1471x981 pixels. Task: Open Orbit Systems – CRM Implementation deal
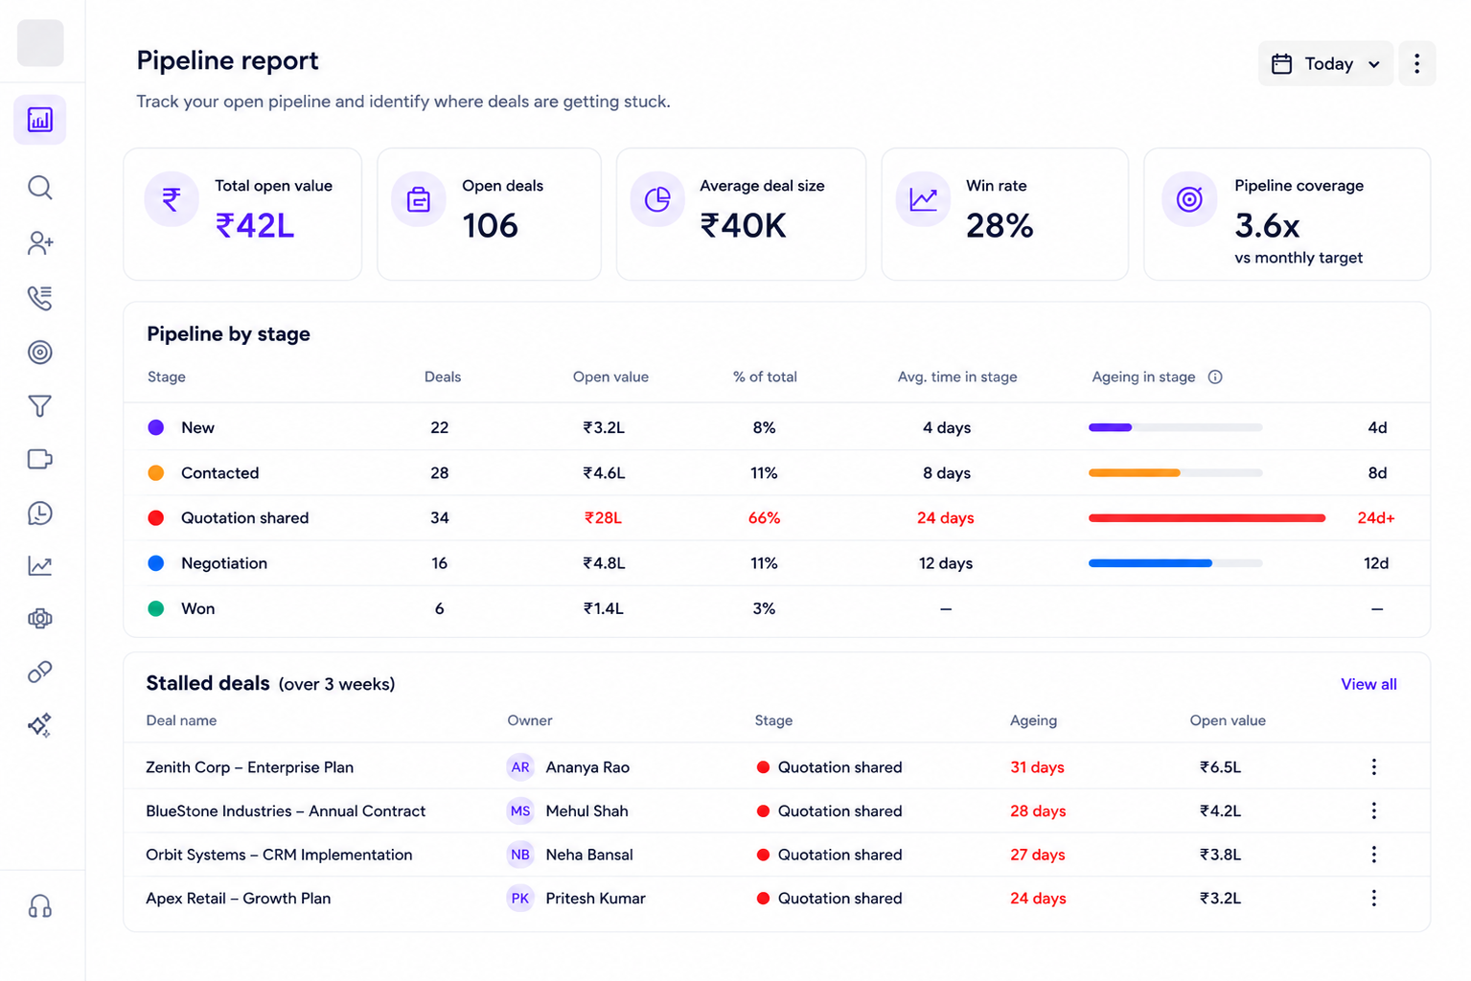[279, 855]
